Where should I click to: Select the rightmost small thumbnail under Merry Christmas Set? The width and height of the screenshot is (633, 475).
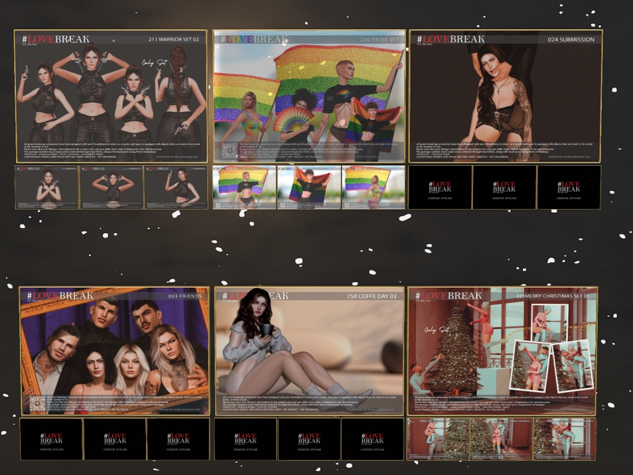coord(564,439)
